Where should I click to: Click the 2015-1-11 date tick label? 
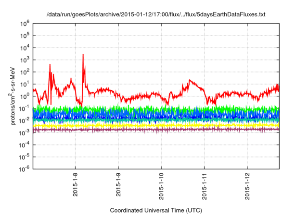click(204, 186)
